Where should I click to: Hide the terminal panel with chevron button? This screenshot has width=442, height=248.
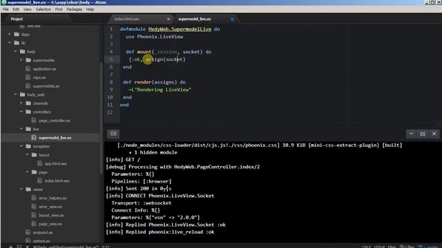click(x=412, y=134)
